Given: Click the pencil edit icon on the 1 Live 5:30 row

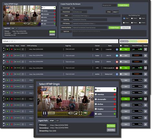Looking at the screenshot, I should coord(4,51).
